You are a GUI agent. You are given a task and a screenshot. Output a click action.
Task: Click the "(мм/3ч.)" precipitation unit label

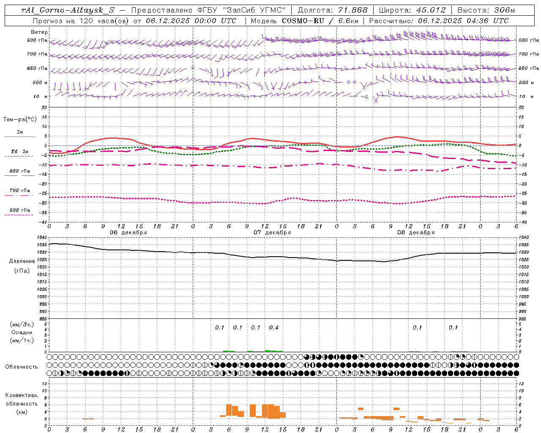click(22, 324)
